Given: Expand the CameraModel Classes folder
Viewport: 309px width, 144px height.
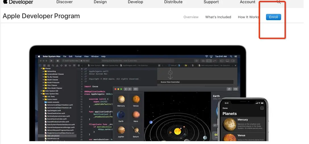Looking at the screenshot, I should tap(43, 74).
